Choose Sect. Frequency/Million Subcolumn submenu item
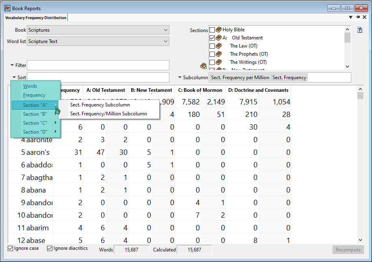Image resolution: width=372 pixels, height=262 pixels. click(108, 114)
